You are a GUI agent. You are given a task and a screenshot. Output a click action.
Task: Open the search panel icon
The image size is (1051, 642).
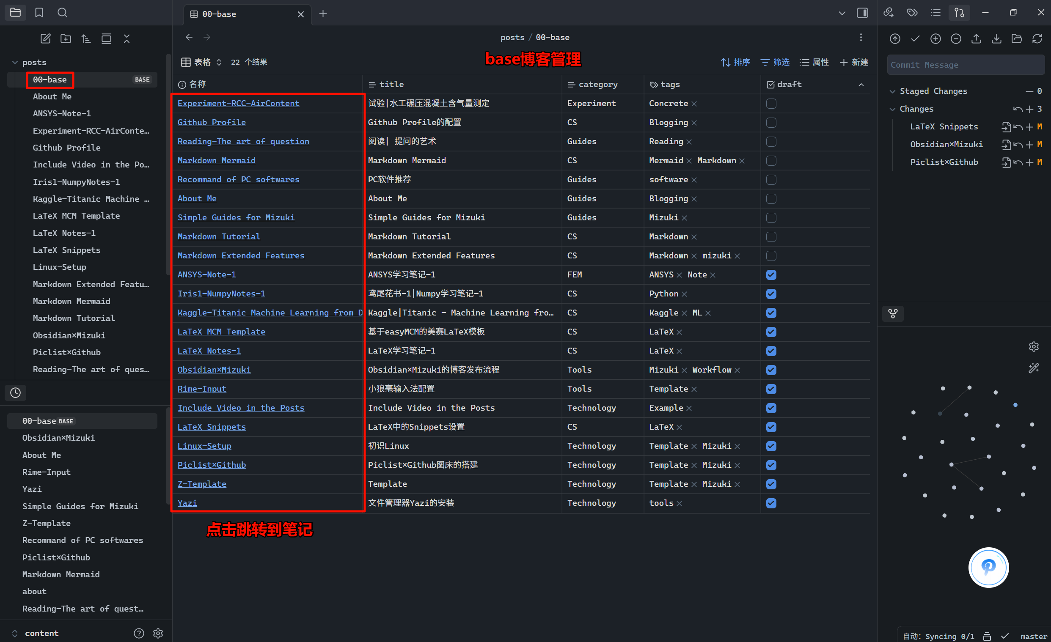[62, 13]
